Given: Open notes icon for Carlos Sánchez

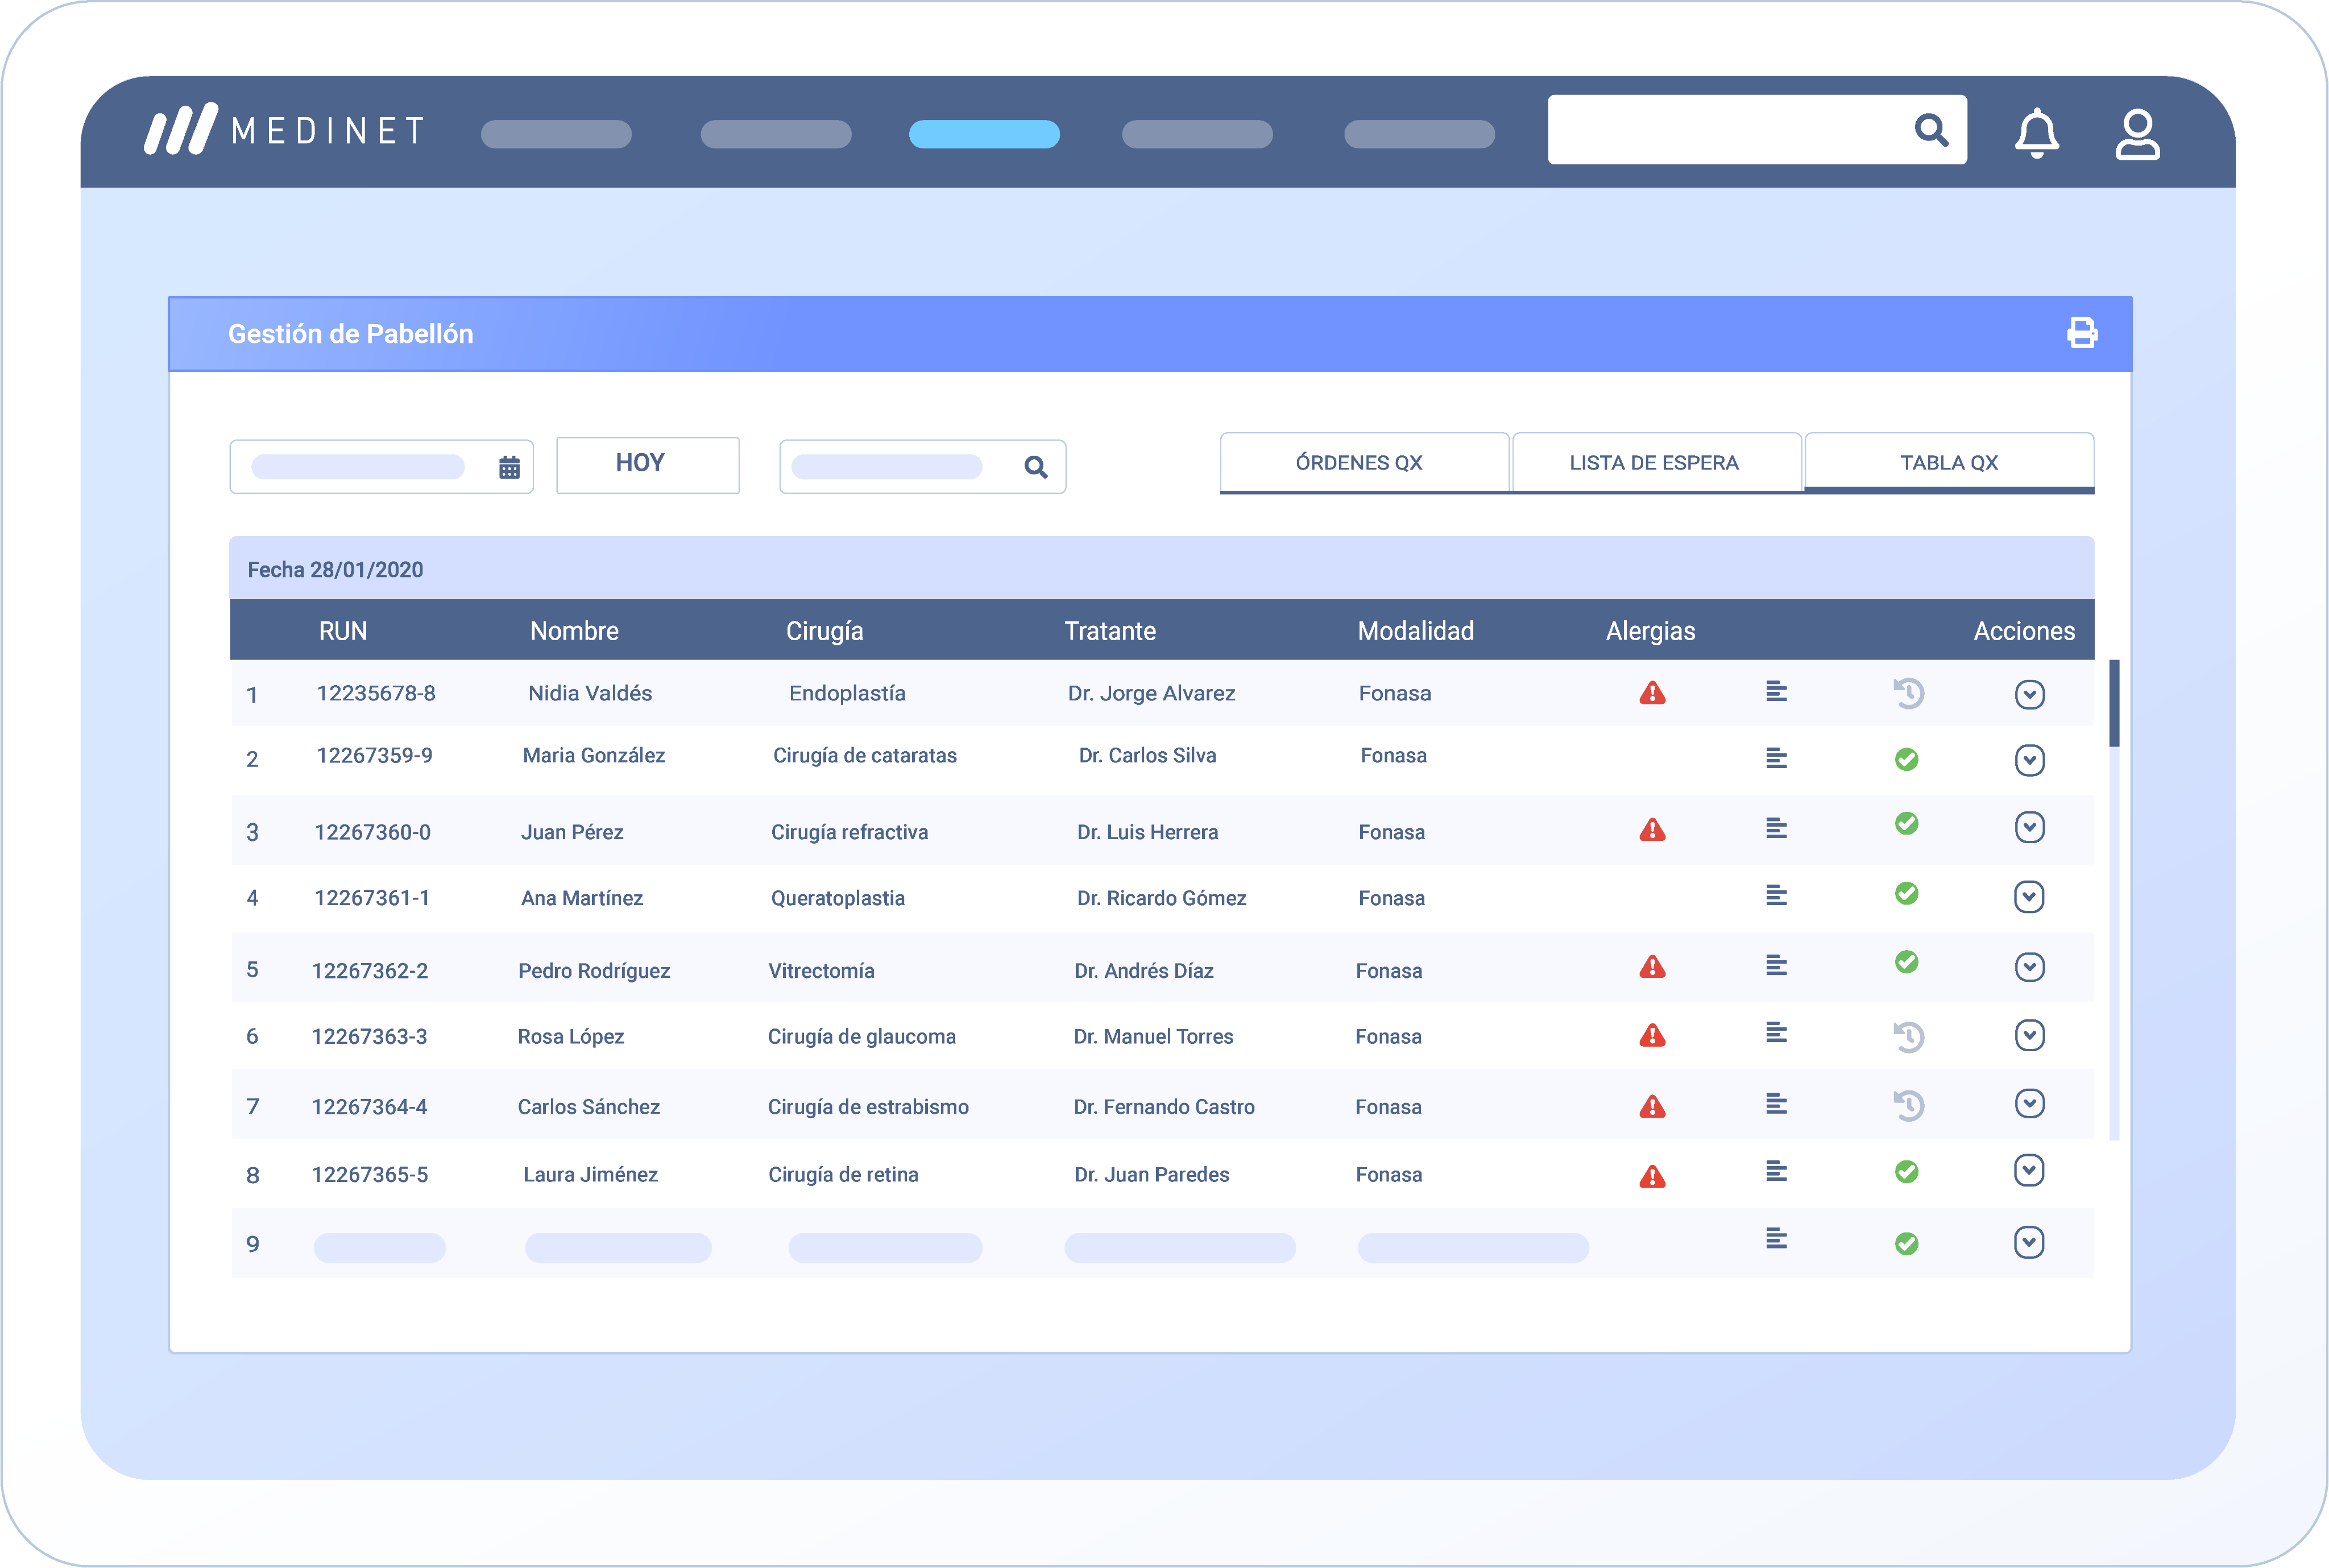Looking at the screenshot, I should 1776,1103.
